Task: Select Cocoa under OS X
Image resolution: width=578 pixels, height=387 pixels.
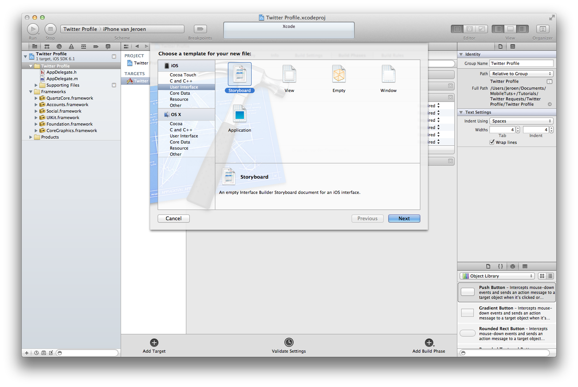Action: pyautogui.click(x=176, y=124)
